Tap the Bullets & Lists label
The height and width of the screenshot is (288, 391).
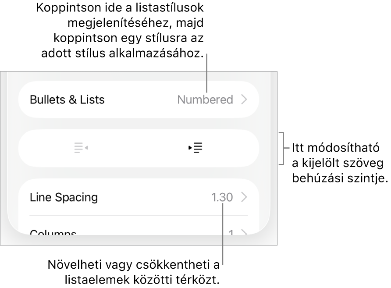tap(67, 100)
